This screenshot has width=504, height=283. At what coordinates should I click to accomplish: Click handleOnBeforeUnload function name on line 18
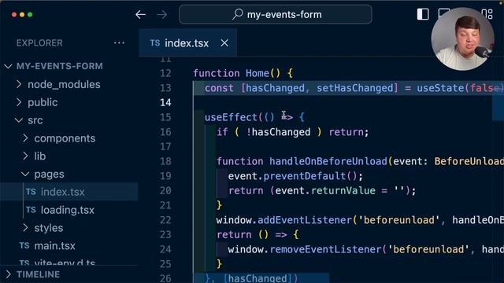click(x=328, y=161)
